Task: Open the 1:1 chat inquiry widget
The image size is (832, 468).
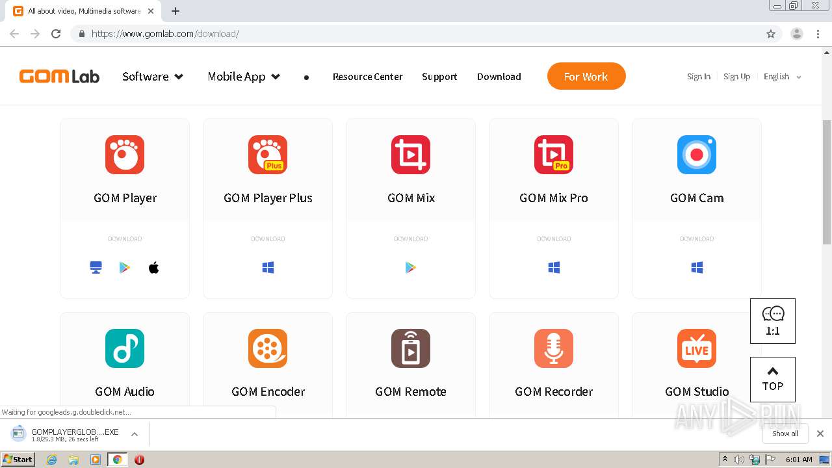Action: click(773, 321)
